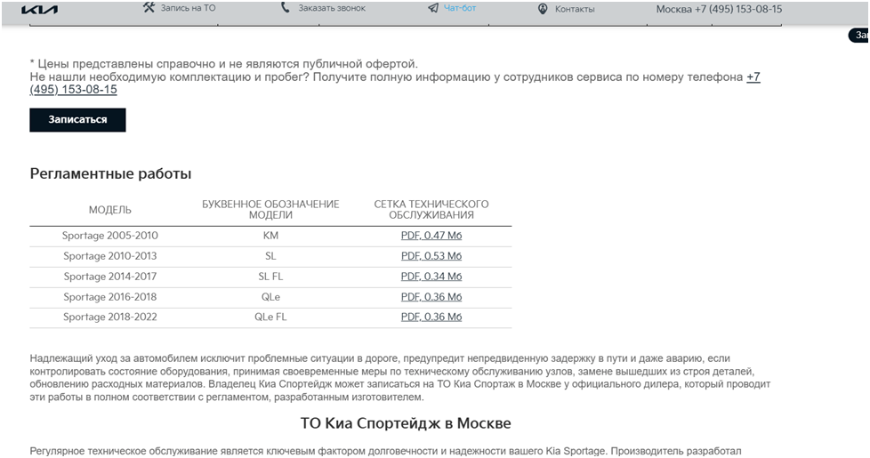
Task: Click the wrench tools icon for service booking
Action: click(x=149, y=7)
